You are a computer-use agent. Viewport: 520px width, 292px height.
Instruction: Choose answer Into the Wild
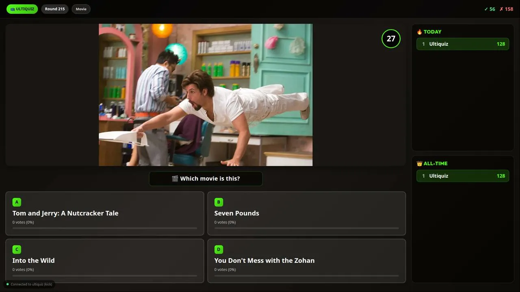(x=105, y=261)
